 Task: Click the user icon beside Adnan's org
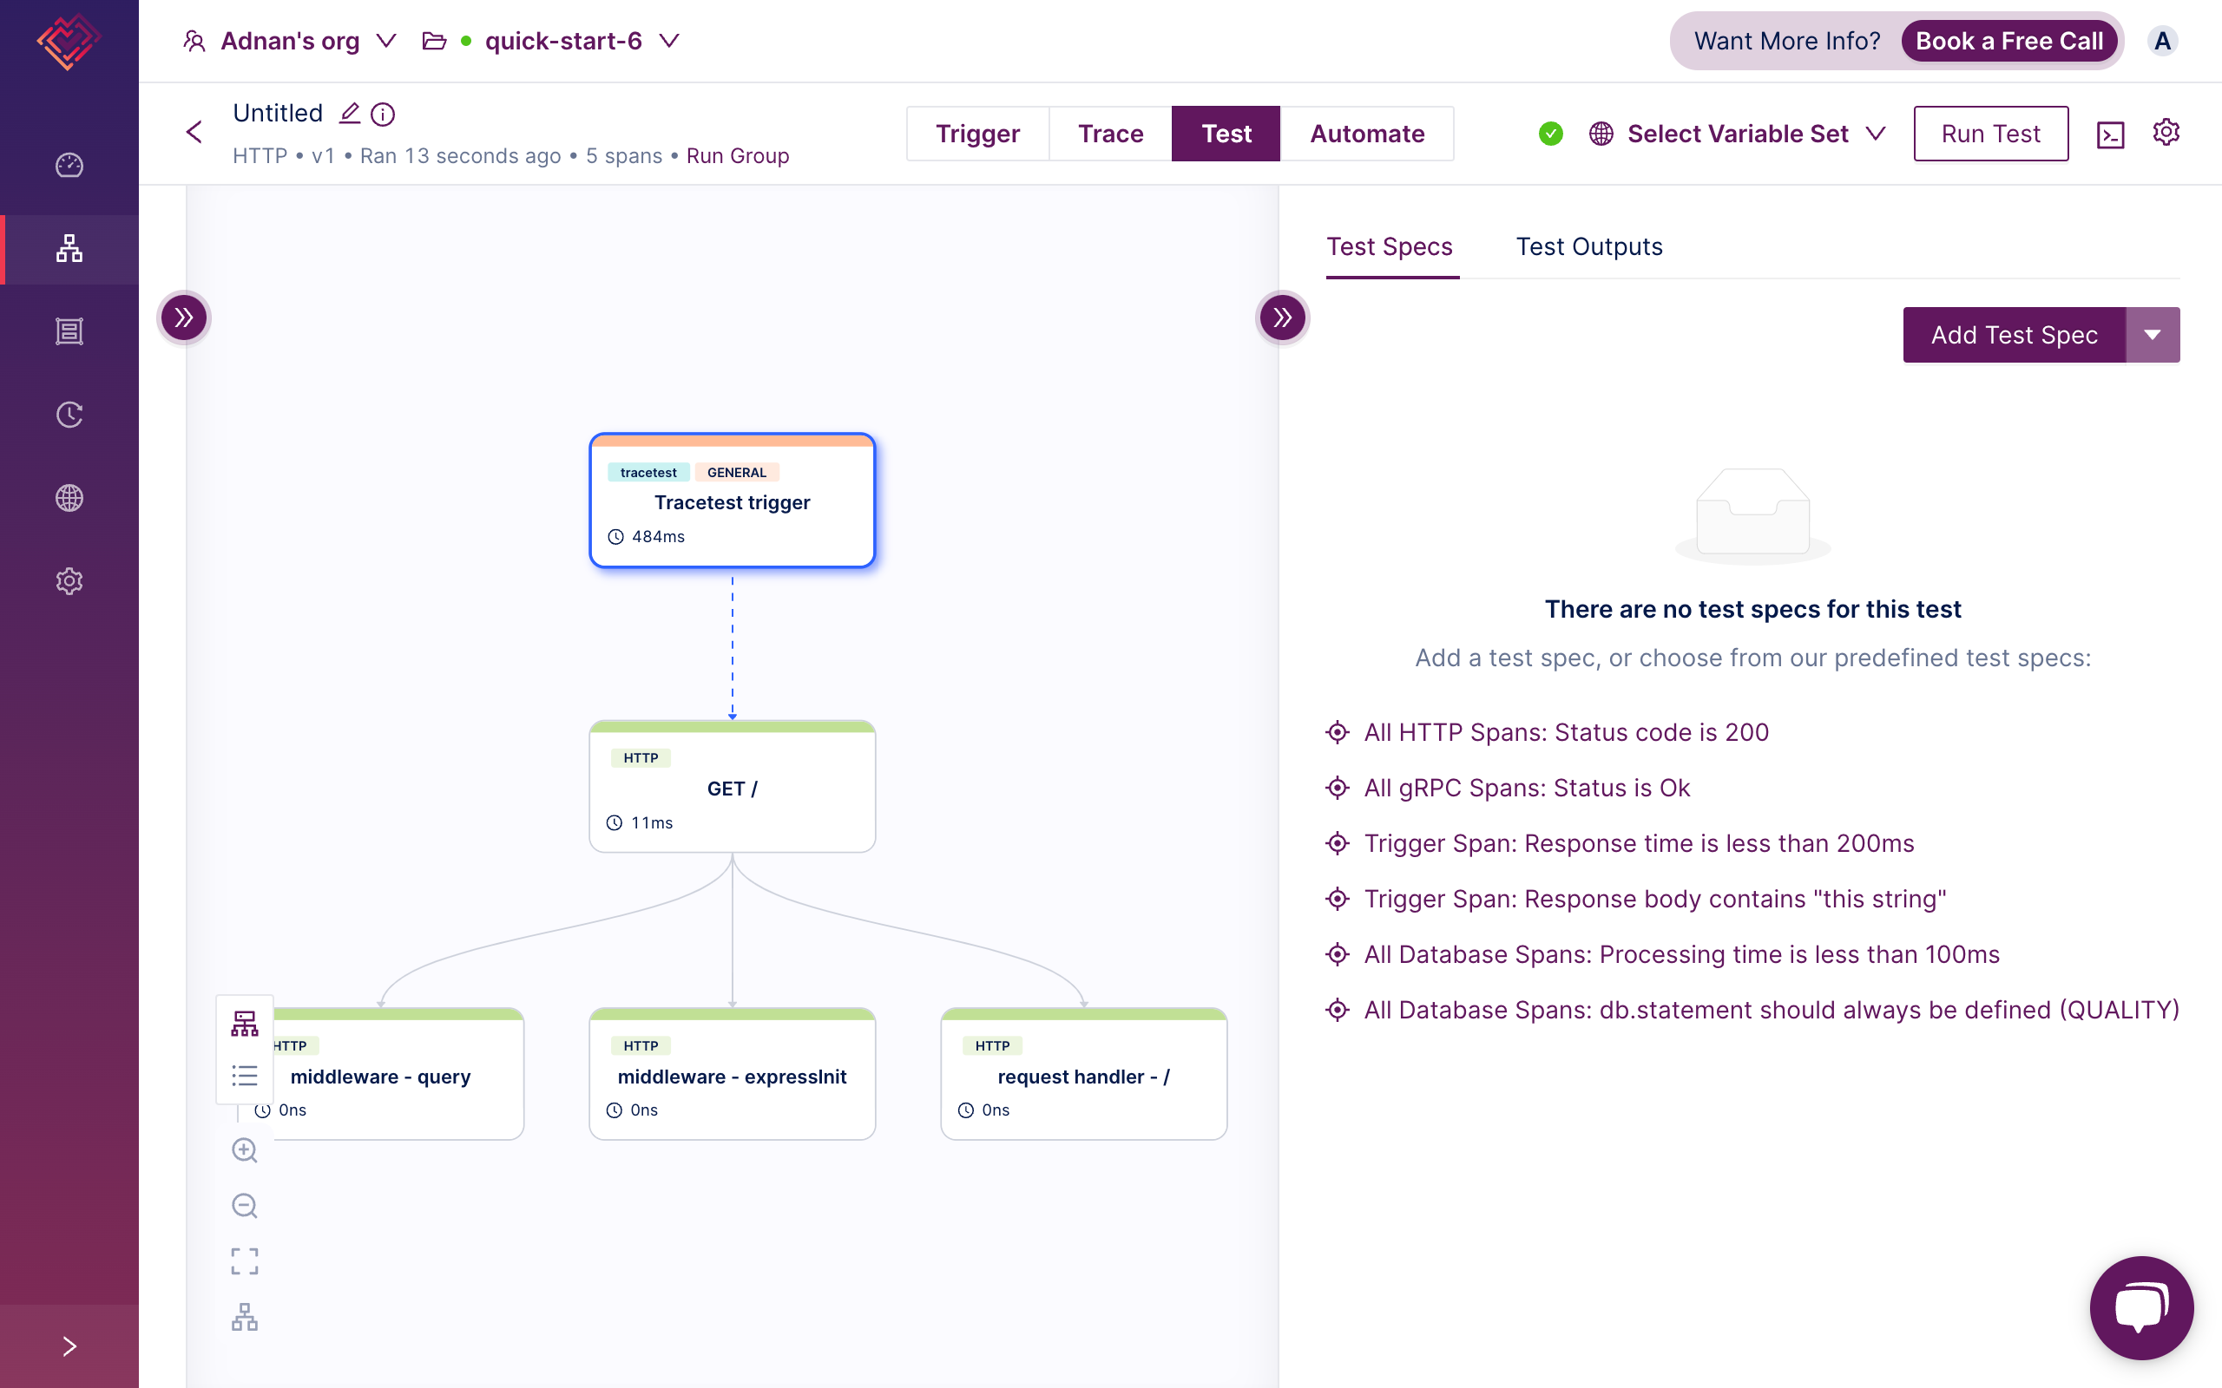[194, 42]
